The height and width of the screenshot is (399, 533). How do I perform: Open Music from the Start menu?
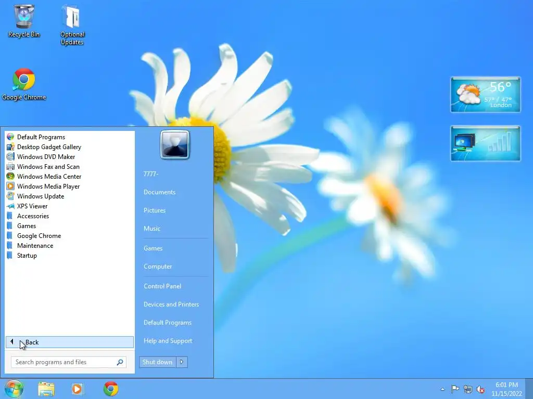pos(152,229)
